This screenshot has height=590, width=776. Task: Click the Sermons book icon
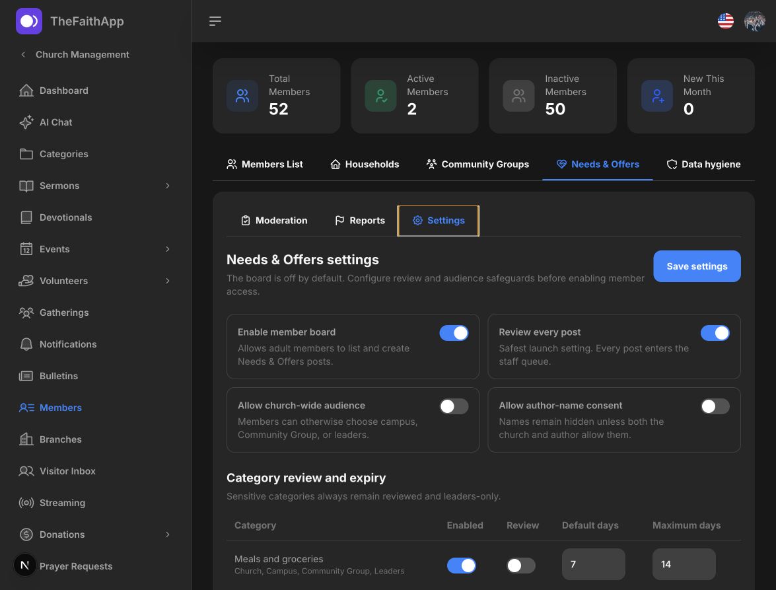point(26,186)
